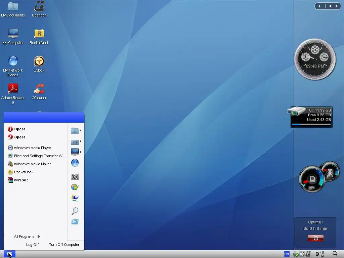This screenshot has height=258, width=344.
Task: Click the red power button on uptime gadget
Action: coord(315,238)
